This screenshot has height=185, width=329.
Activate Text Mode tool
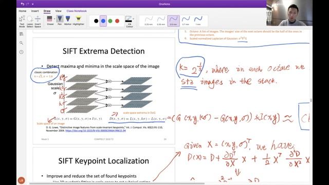tap(22, 22)
